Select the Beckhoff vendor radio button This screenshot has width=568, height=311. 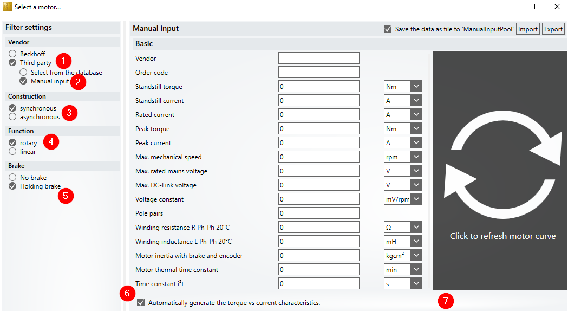[x=12, y=54]
